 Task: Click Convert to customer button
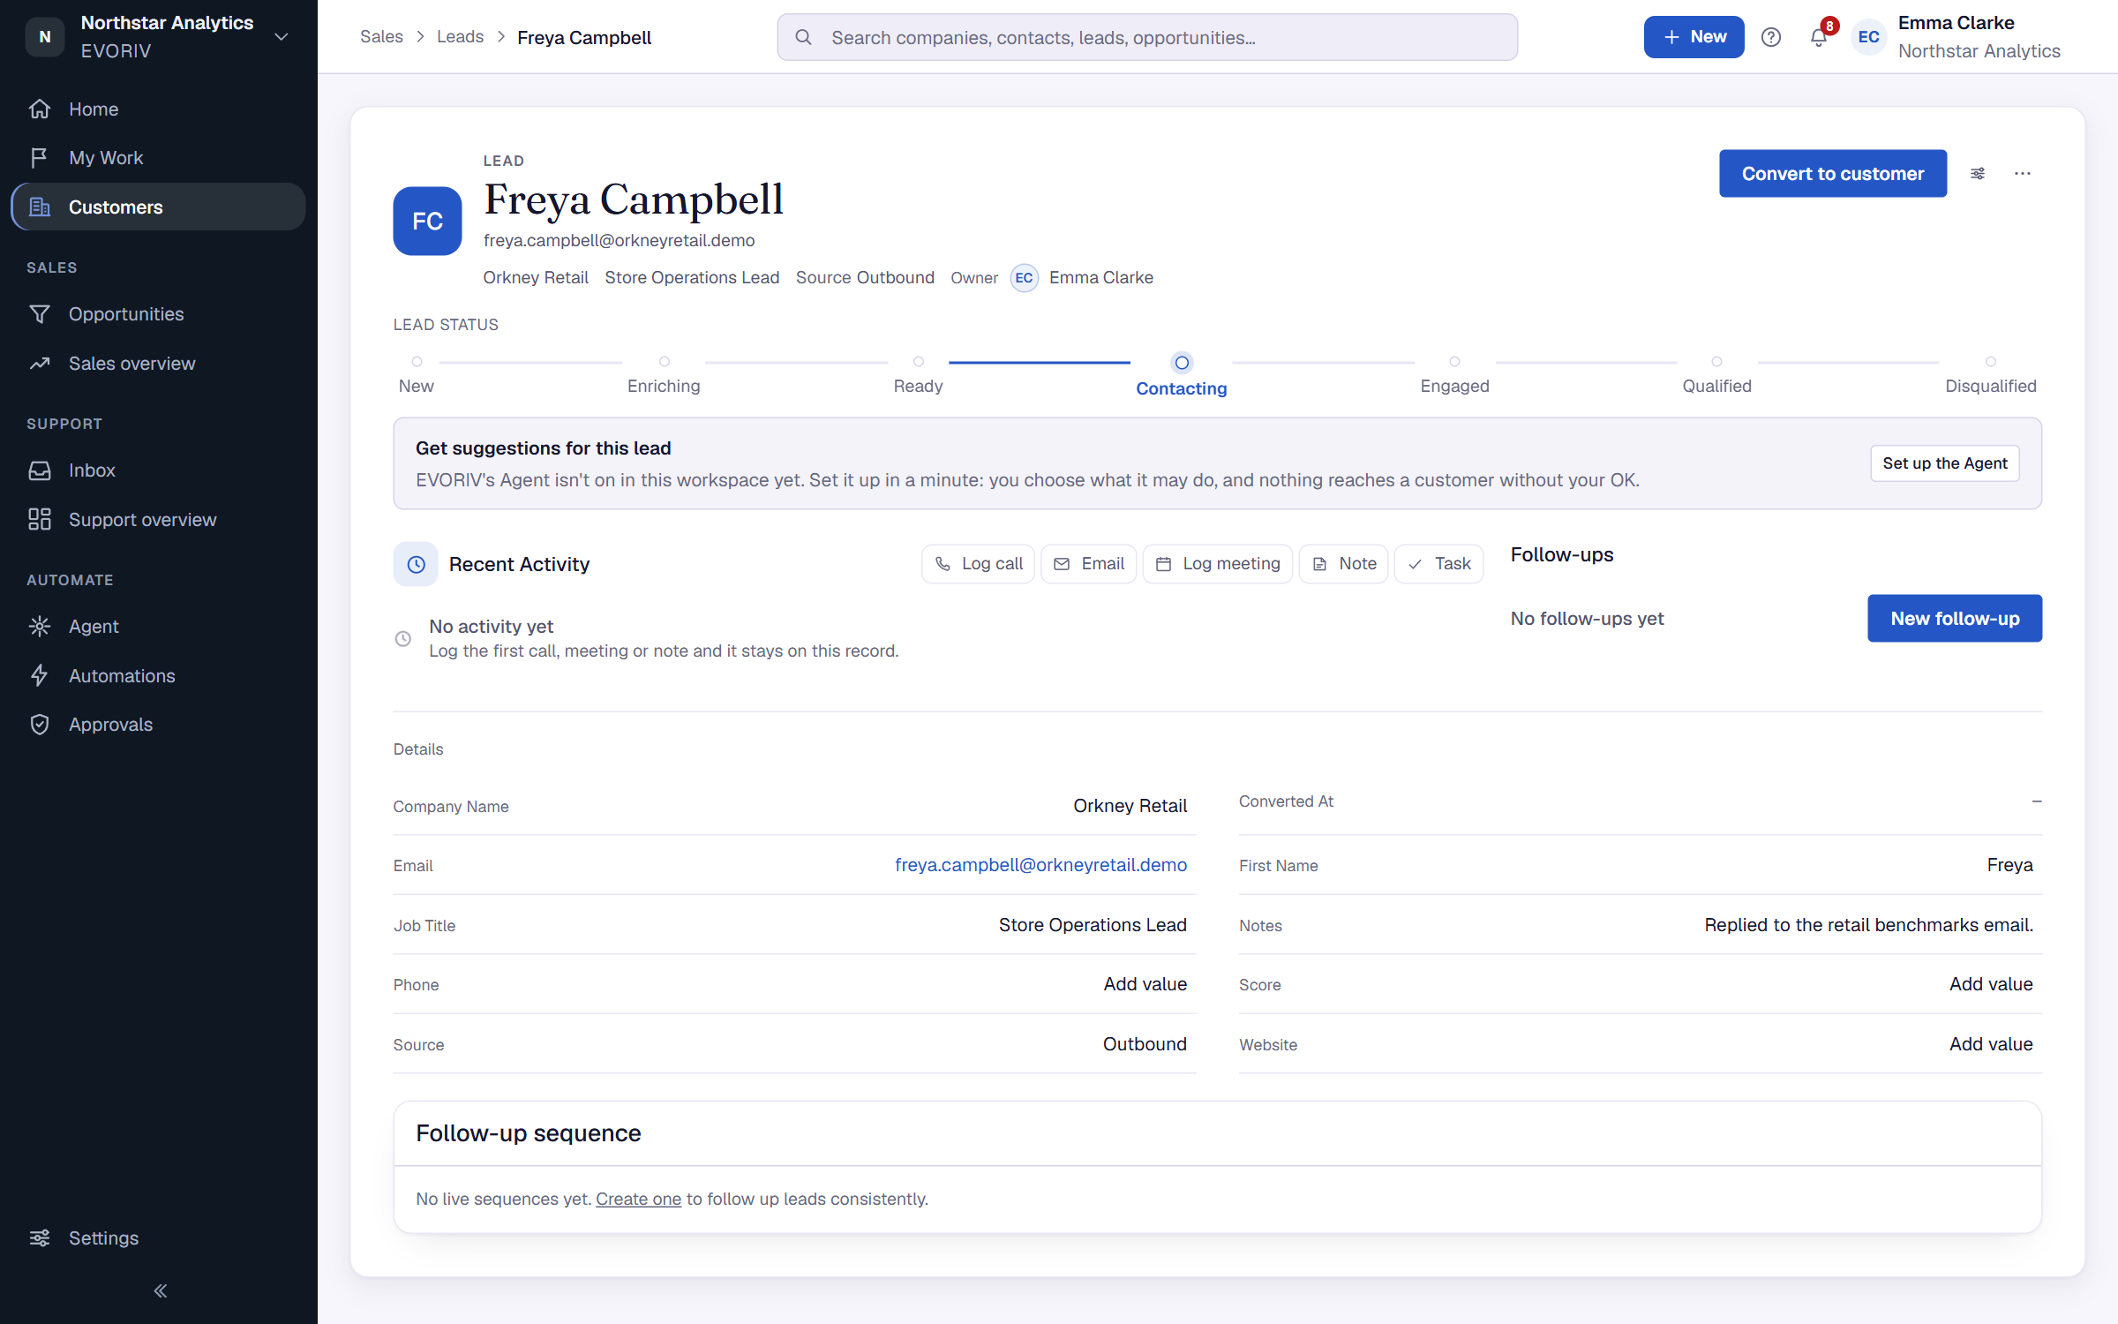pos(1832,173)
